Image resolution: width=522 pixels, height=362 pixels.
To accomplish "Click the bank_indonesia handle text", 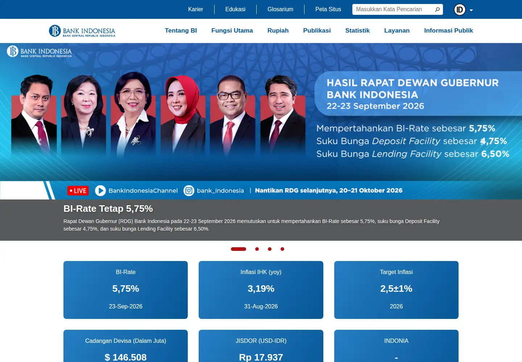I will point(220,191).
